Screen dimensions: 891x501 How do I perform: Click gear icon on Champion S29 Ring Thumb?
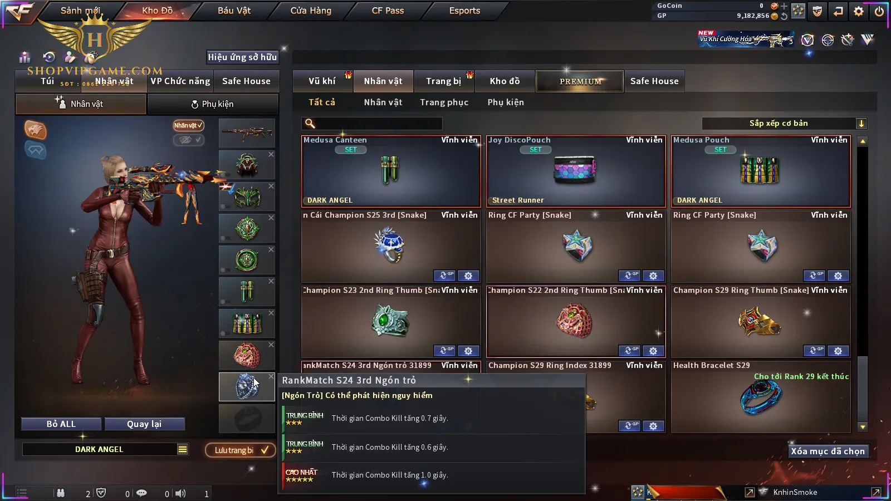coord(838,351)
